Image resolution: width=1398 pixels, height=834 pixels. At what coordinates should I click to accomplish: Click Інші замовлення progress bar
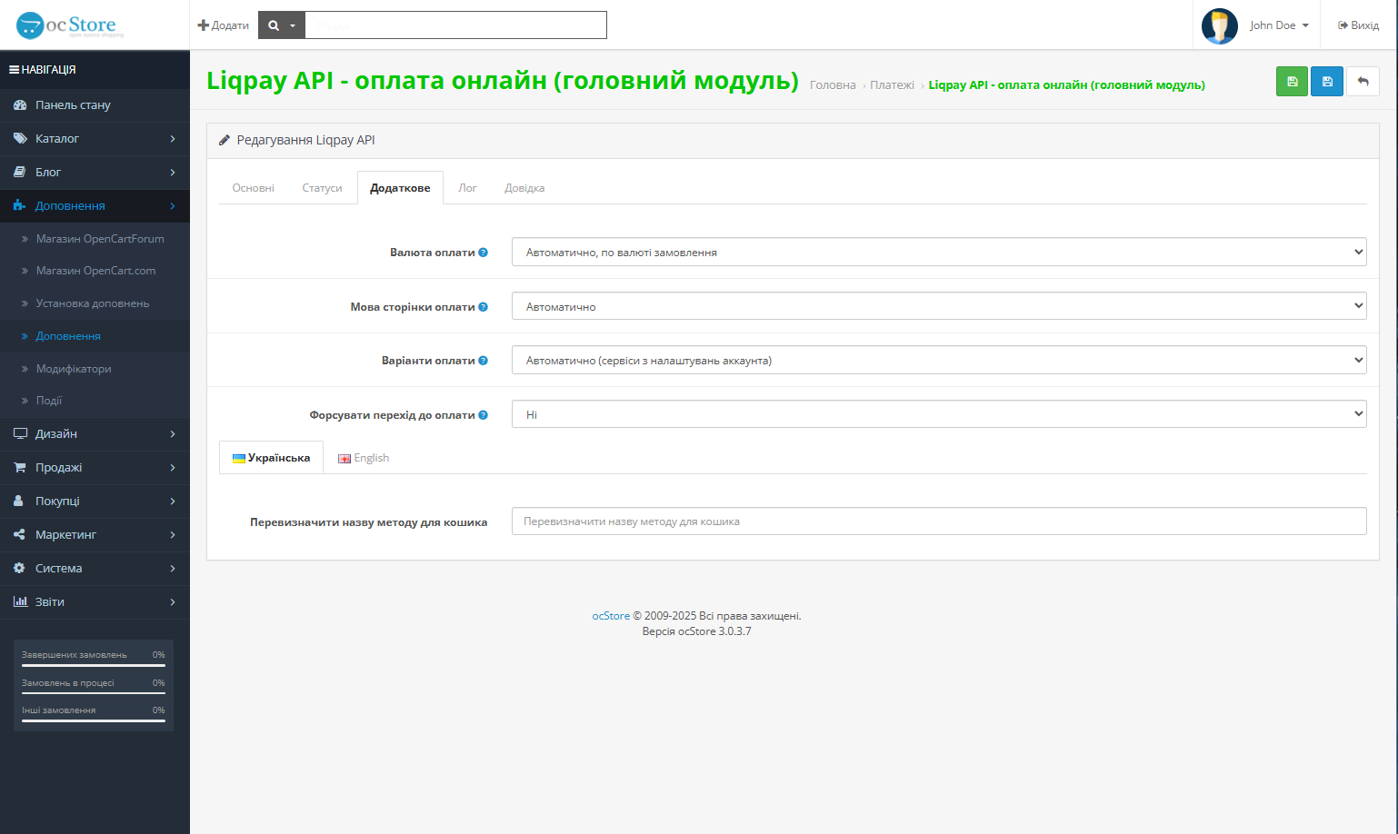point(94,721)
